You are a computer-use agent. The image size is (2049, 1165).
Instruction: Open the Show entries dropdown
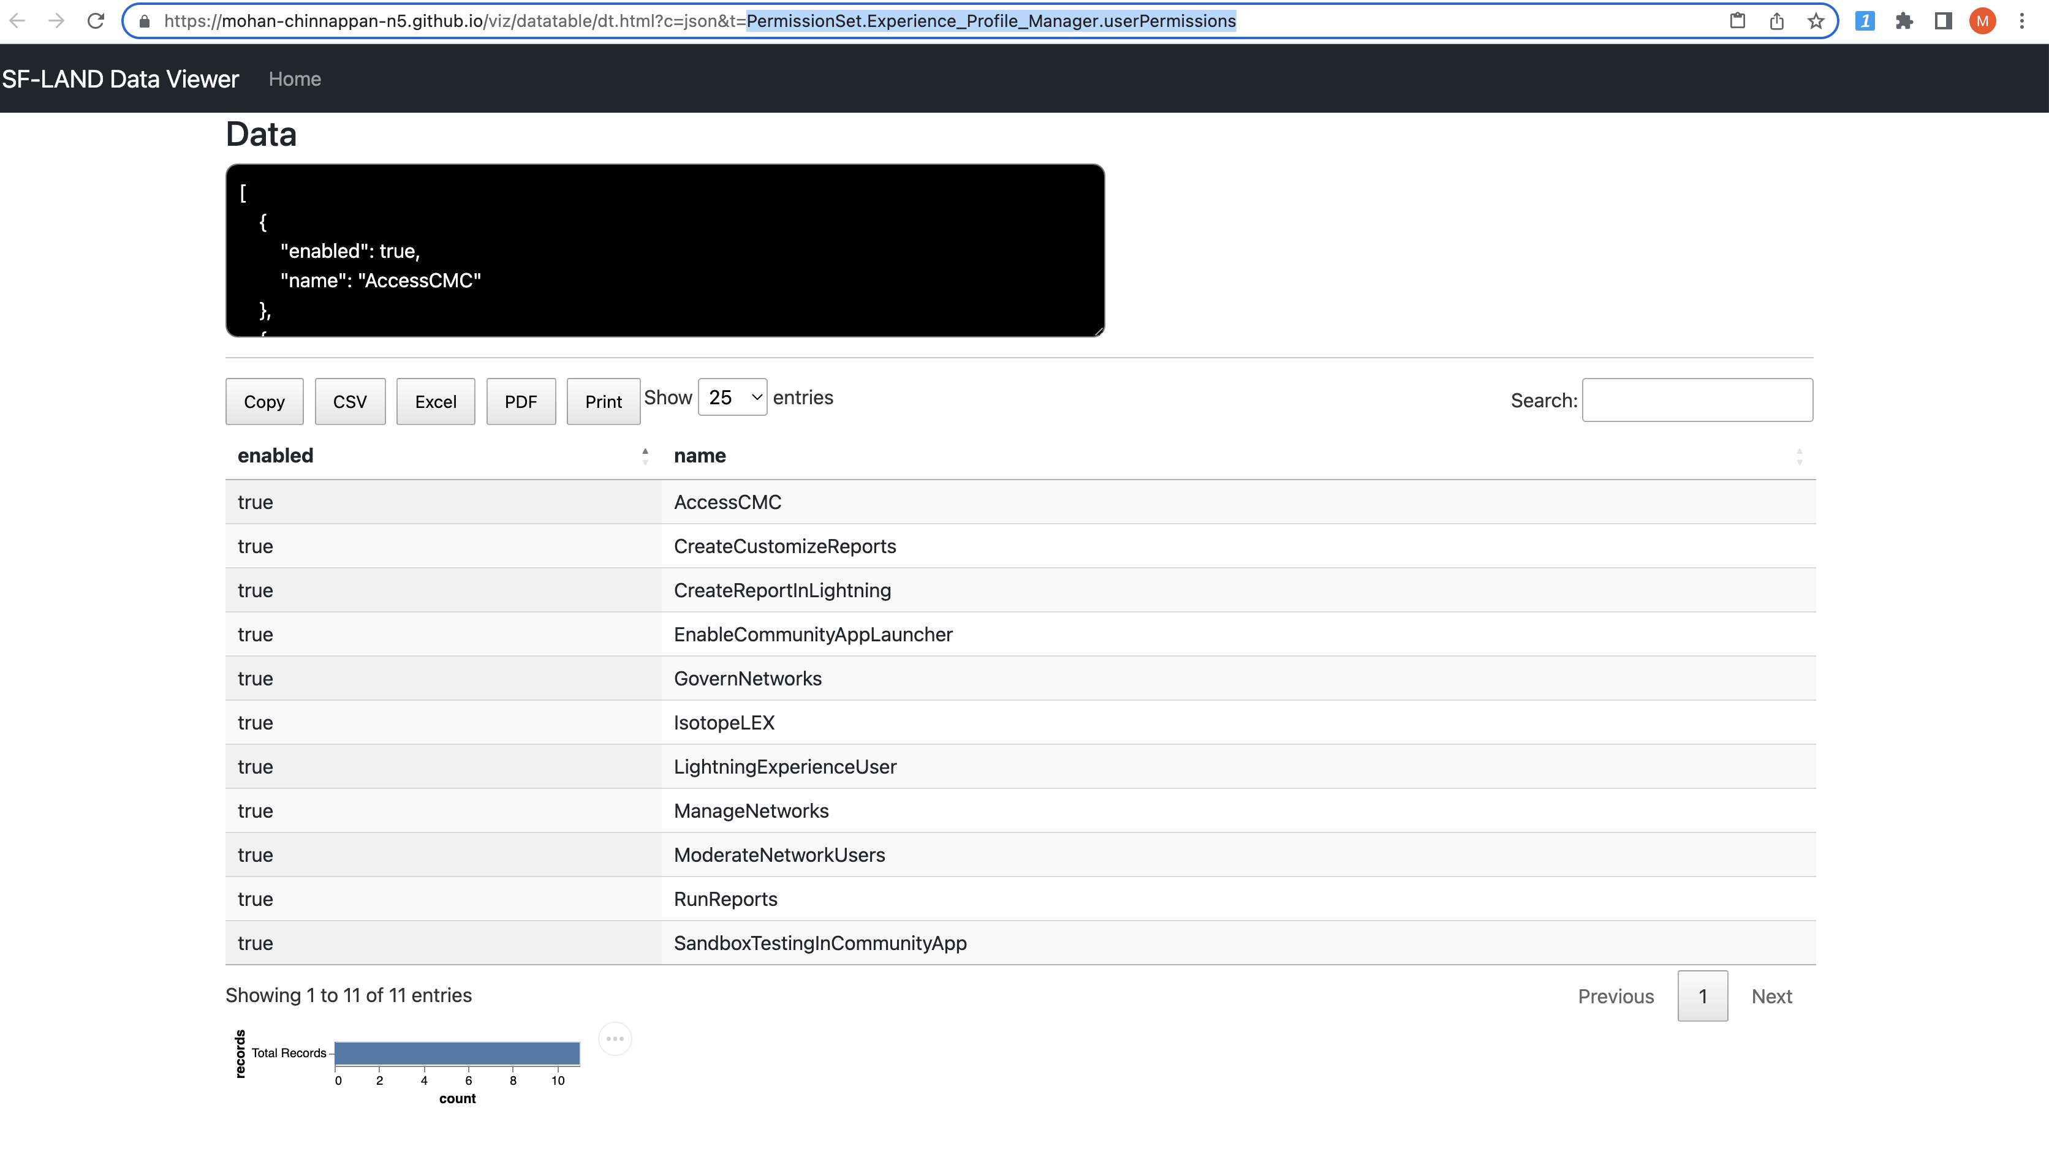(x=732, y=397)
